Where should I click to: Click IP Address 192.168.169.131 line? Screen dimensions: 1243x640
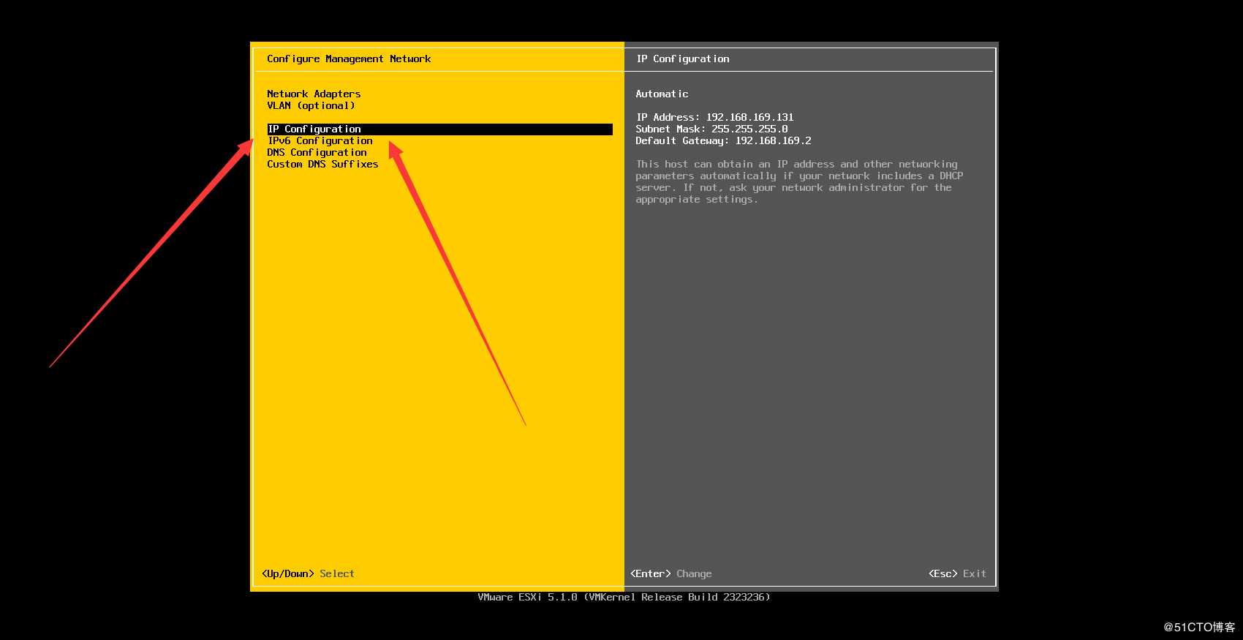(714, 117)
